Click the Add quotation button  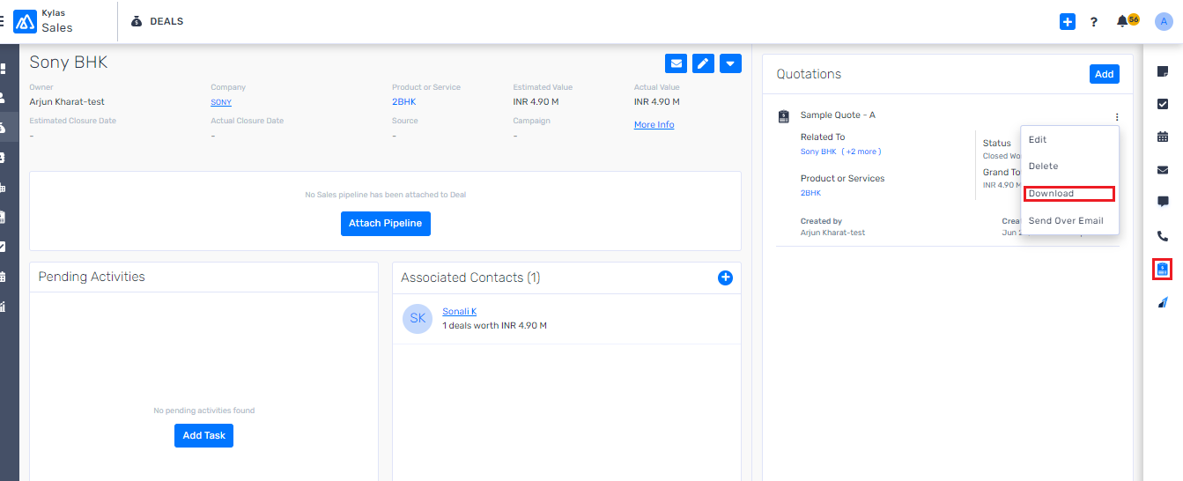coord(1105,74)
